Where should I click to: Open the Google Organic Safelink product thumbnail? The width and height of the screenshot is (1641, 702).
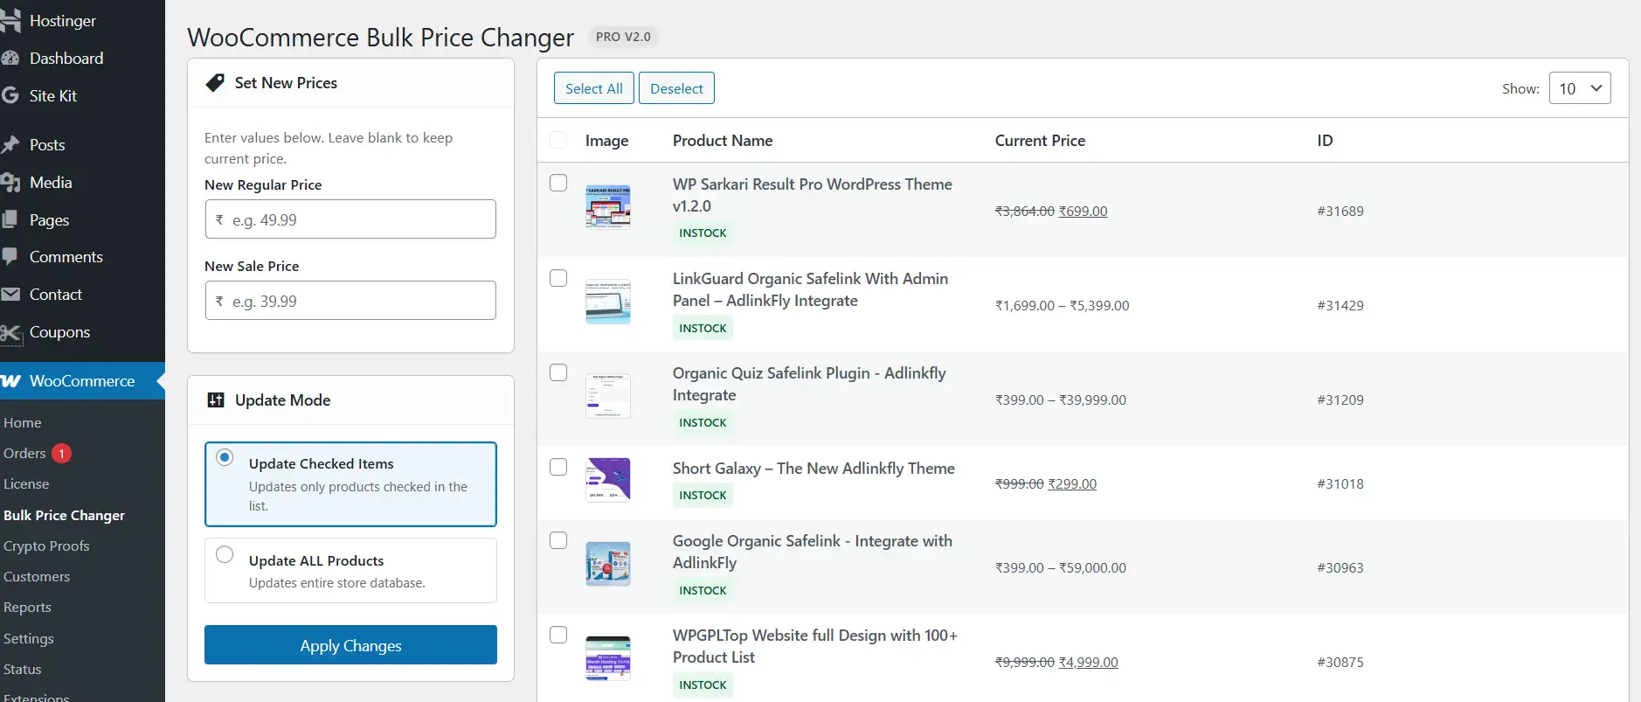(x=608, y=563)
